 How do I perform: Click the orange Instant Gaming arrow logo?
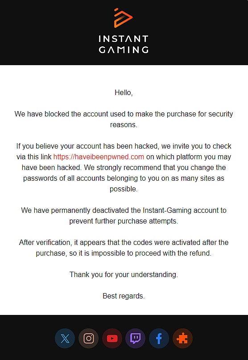coord(123,18)
